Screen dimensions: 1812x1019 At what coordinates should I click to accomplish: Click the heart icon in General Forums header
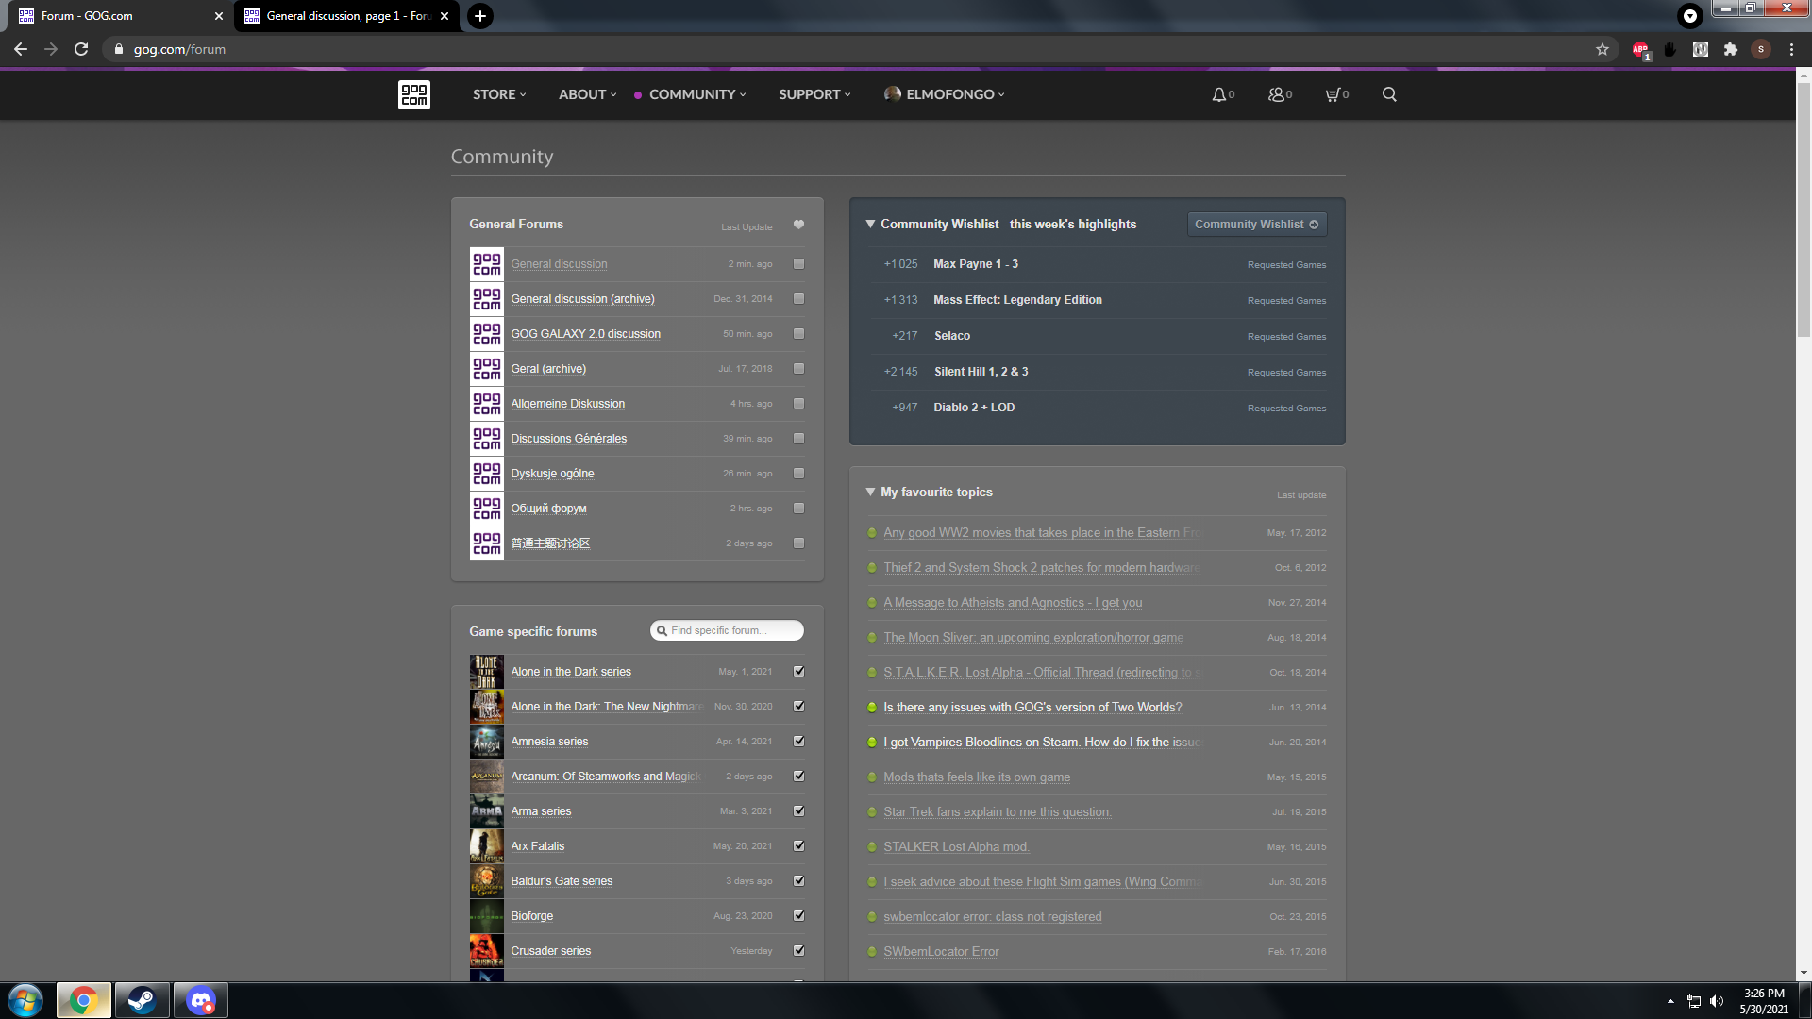tap(798, 225)
